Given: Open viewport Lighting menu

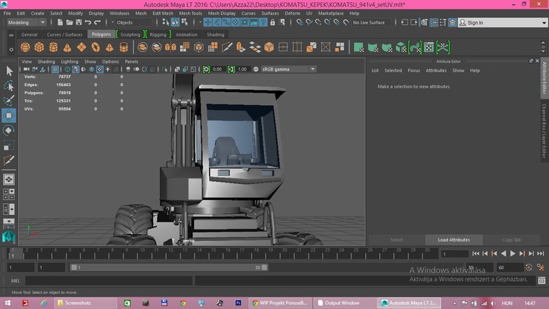Looking at the screenshot, I should pos(69,61).
